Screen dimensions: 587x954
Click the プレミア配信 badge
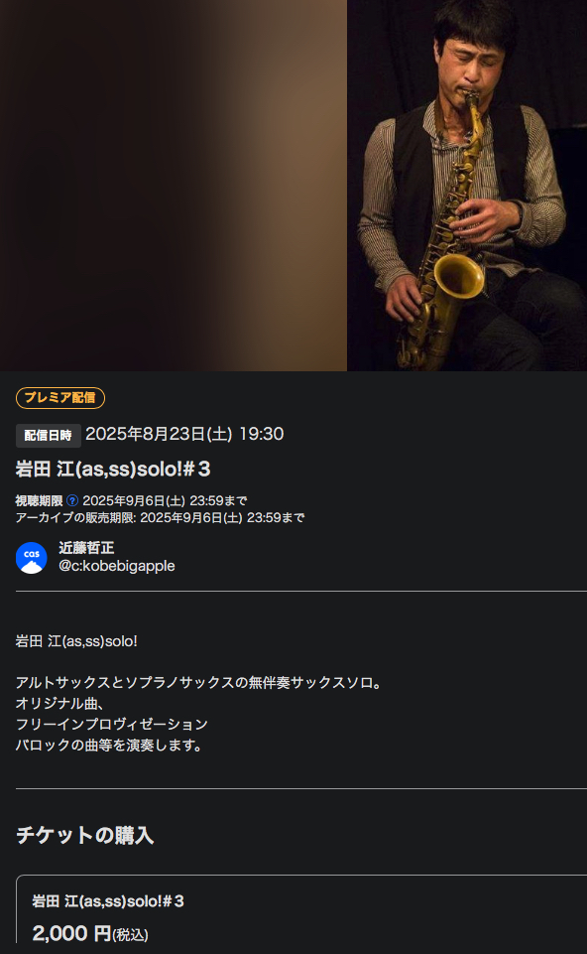[x=60, y=398]
